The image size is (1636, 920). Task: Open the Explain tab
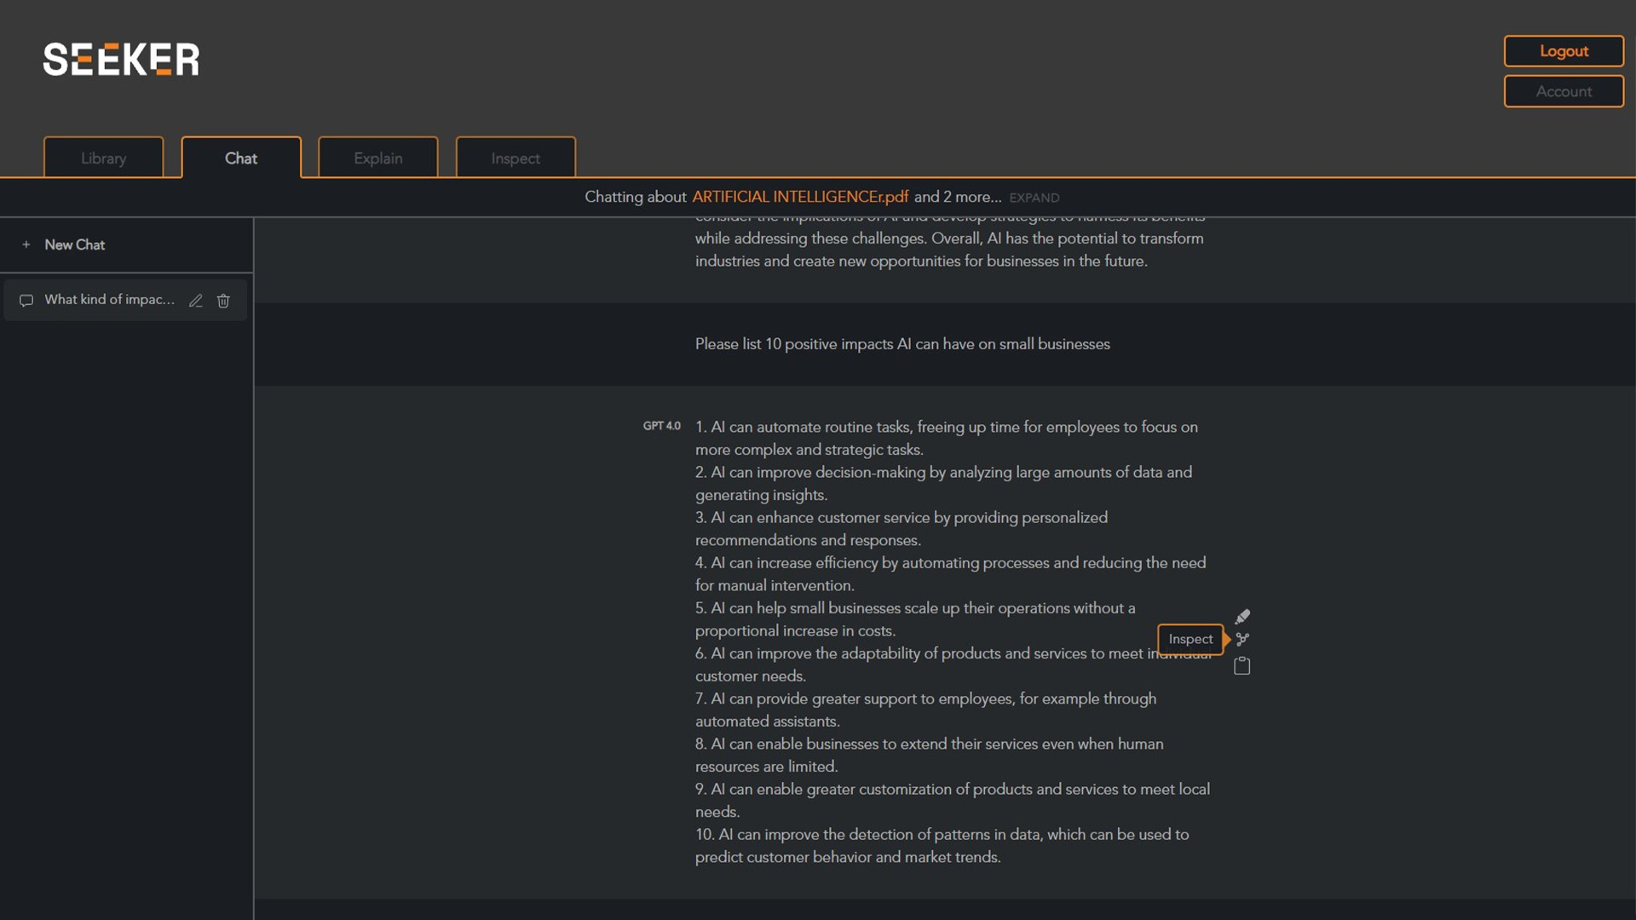pyautogui.click(x=377, y=158)
